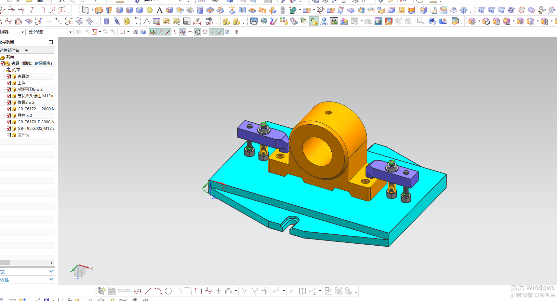Screen dimensions: 557x301
Task: Open the Move Component dropdown arrow
Action: pos(479,22)
